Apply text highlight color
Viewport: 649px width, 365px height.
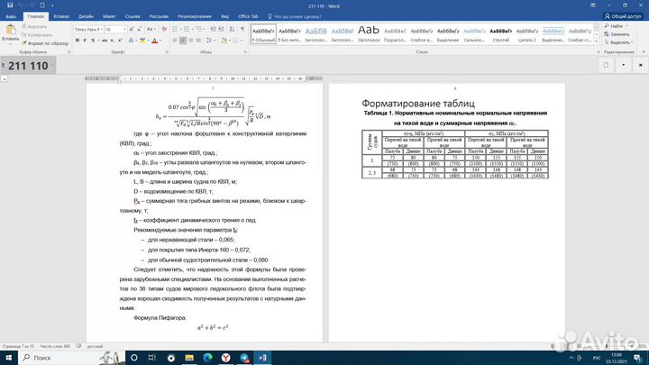point(142,41)
